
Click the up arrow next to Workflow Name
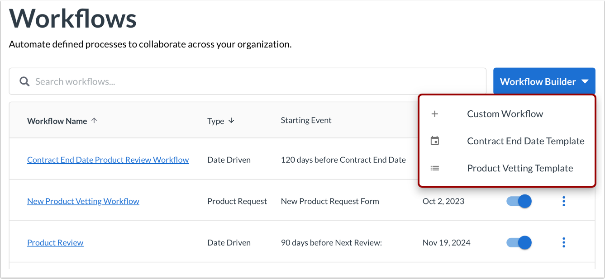point(94,121)
